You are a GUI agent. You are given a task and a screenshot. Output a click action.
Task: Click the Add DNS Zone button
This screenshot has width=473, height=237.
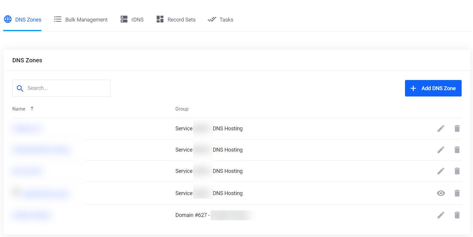(433, 88)
